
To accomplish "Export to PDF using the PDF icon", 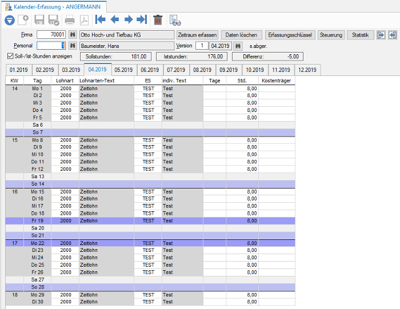I will click(84, 20).
